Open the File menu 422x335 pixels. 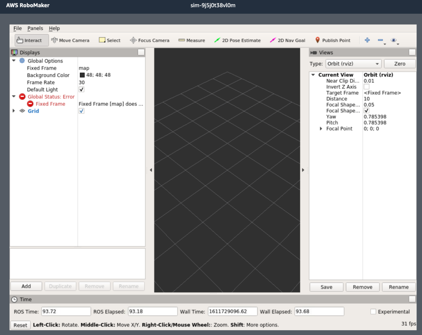click(x=17, y=28)
